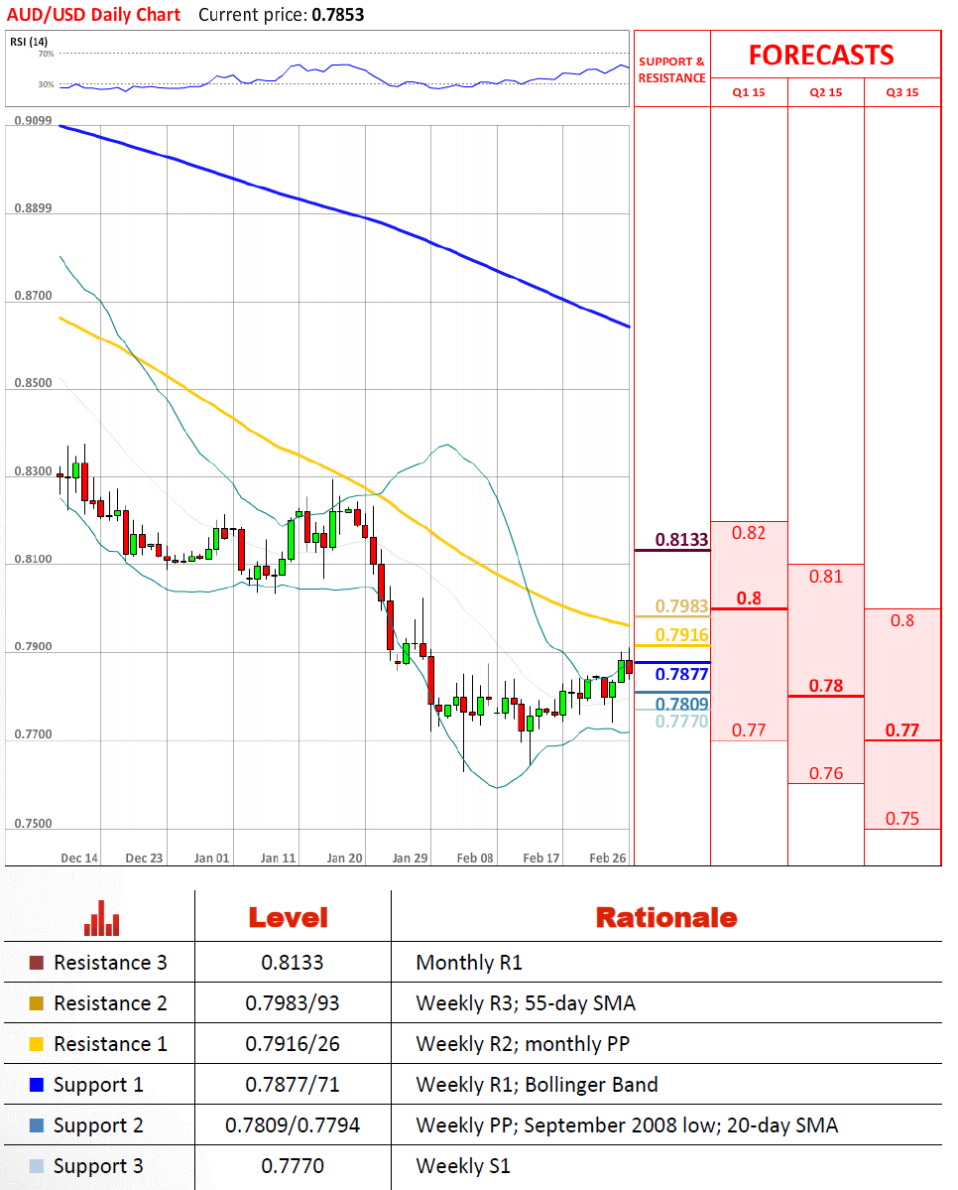This screenshot has width=958, height=1190.
Task: Click the Resistance 2 row label
Action: tap(110, 1003)
